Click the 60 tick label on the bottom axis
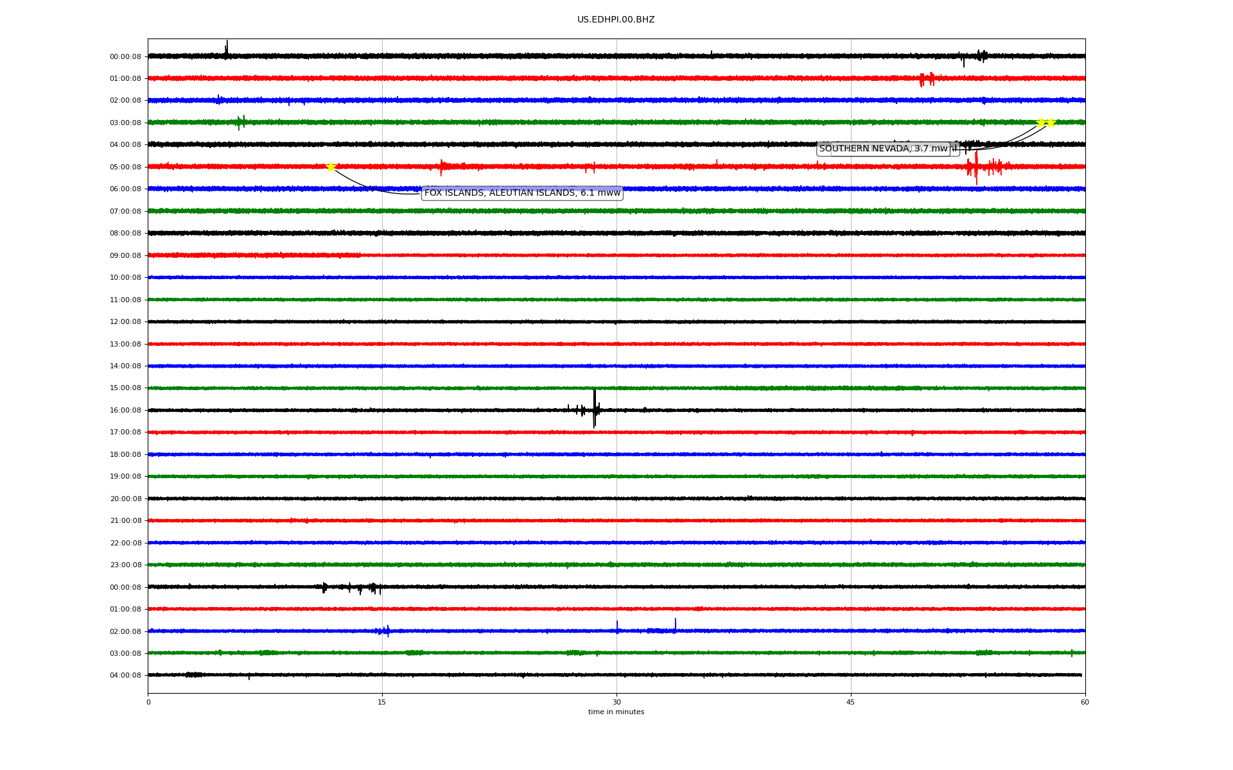Image resolution: width=1233 pixels, height=770 pixels. 1085,702
